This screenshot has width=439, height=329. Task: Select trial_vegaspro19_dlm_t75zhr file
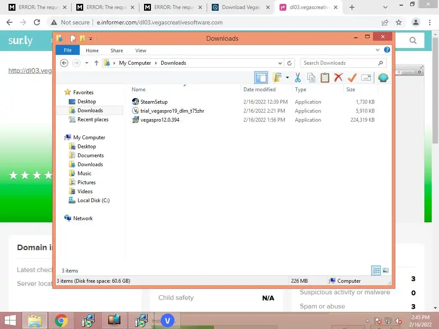click(x=172, y=111)
